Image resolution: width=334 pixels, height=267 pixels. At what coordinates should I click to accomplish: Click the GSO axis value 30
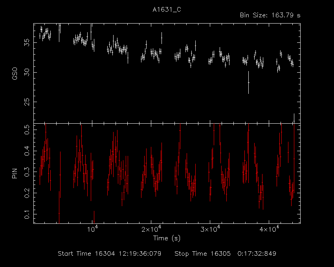click(x=27, y=72)
